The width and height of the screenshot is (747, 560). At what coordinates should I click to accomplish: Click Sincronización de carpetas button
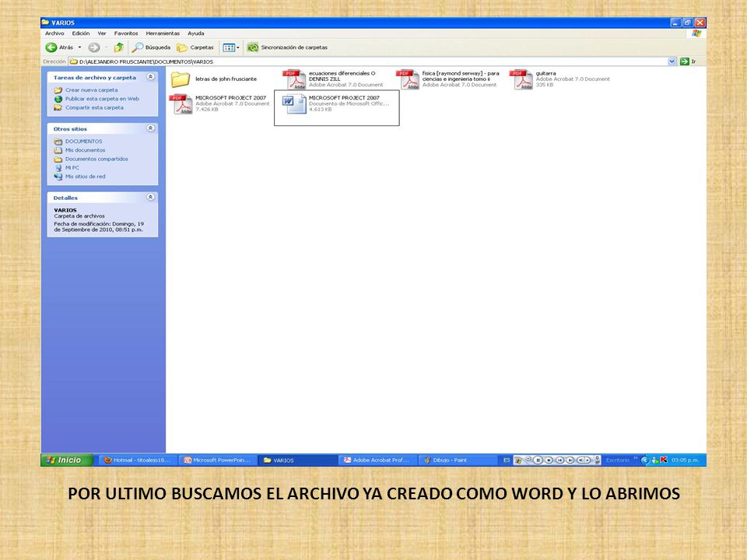(x=287, y=47)
